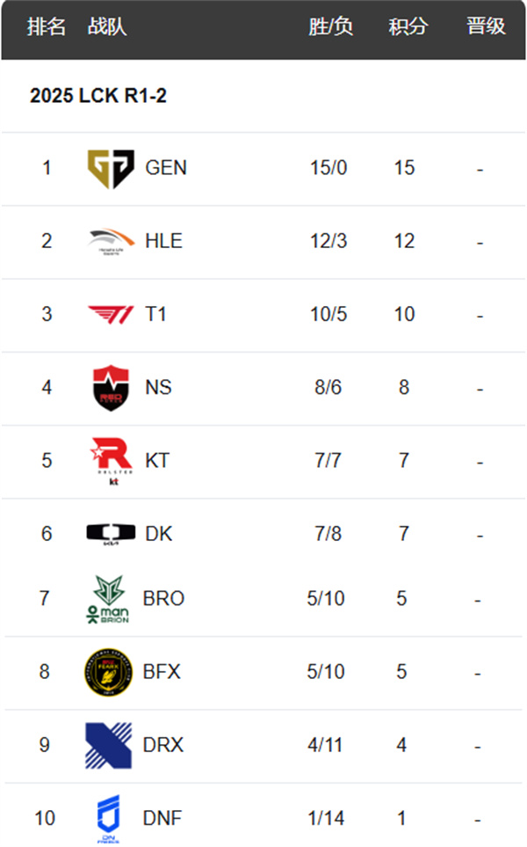Click the BFX round yellow emblem
527x847 pixels.
(x=108, y=673)
